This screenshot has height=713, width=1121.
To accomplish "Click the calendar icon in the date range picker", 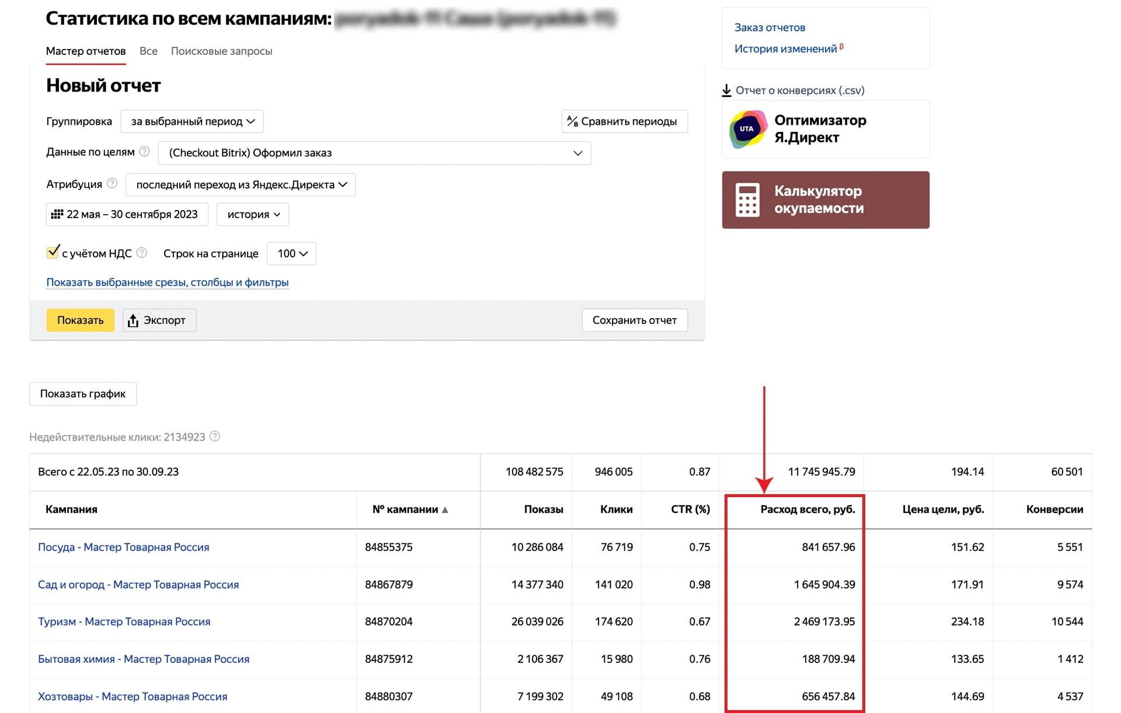I will tap(57, 214).
